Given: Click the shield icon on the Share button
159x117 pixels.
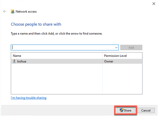Looking at the screenshot, I should coord(121,110).
